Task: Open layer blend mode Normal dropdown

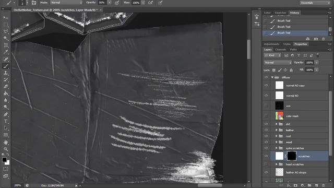Action: (278, 63)
